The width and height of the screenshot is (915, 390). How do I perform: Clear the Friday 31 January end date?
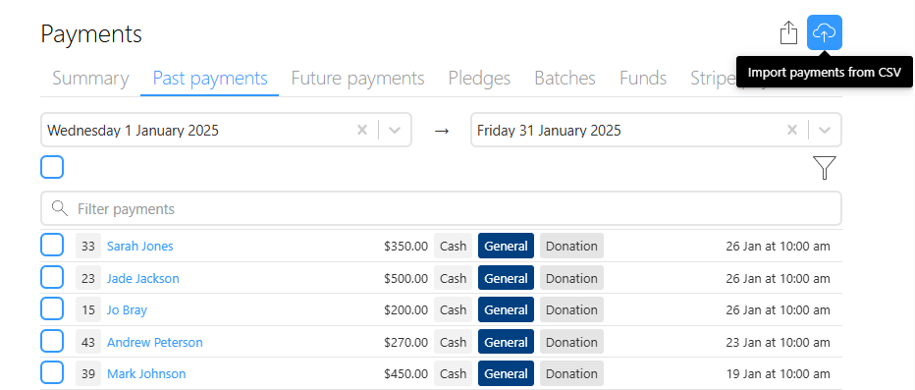[792, 130]
